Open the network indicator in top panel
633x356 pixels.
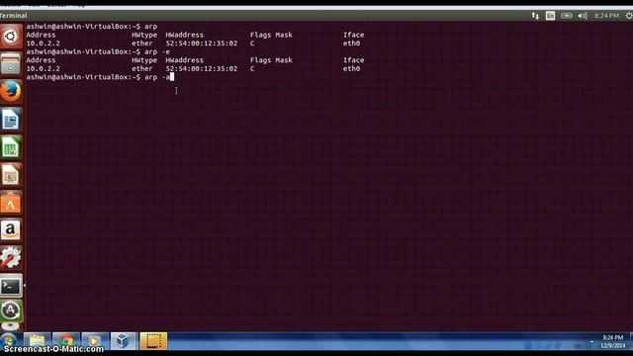coord(535,16)
